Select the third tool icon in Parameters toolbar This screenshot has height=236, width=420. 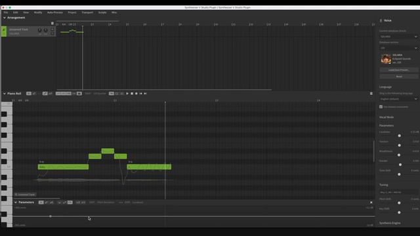click(51, 203)
